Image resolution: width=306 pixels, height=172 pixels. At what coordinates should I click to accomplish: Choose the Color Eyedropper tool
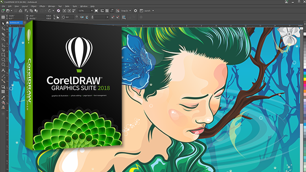click(x=3, y=97)
